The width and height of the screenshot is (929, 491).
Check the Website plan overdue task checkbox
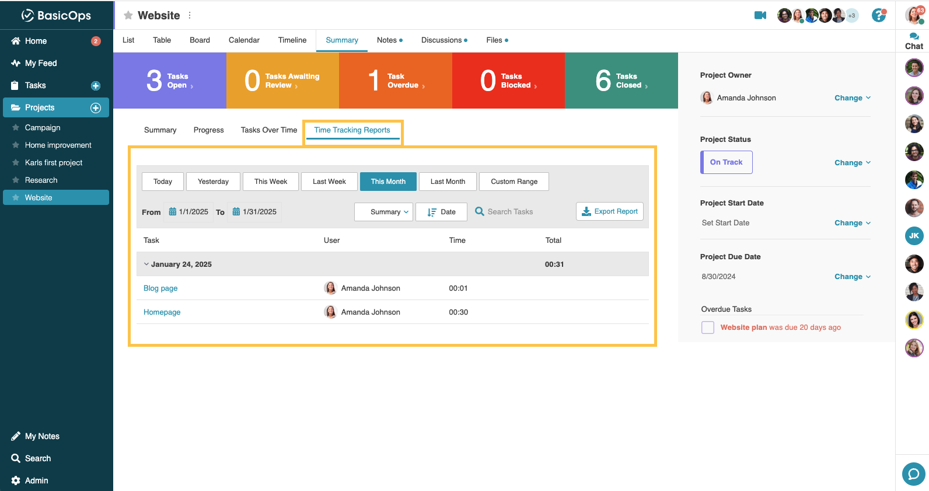708,328
